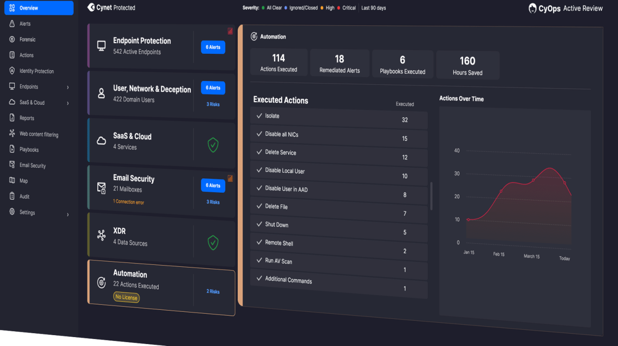This screenshot has height=346, width=618.
Task: Click the Executed Actions list scrollbar
Action: tap(432, 196)
